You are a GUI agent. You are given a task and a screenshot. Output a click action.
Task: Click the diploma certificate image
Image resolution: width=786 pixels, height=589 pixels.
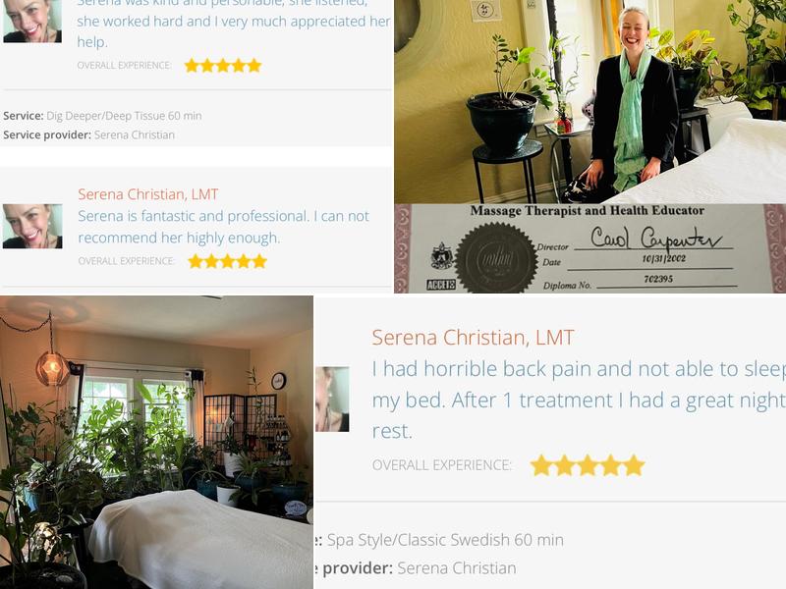pos(590,248)
